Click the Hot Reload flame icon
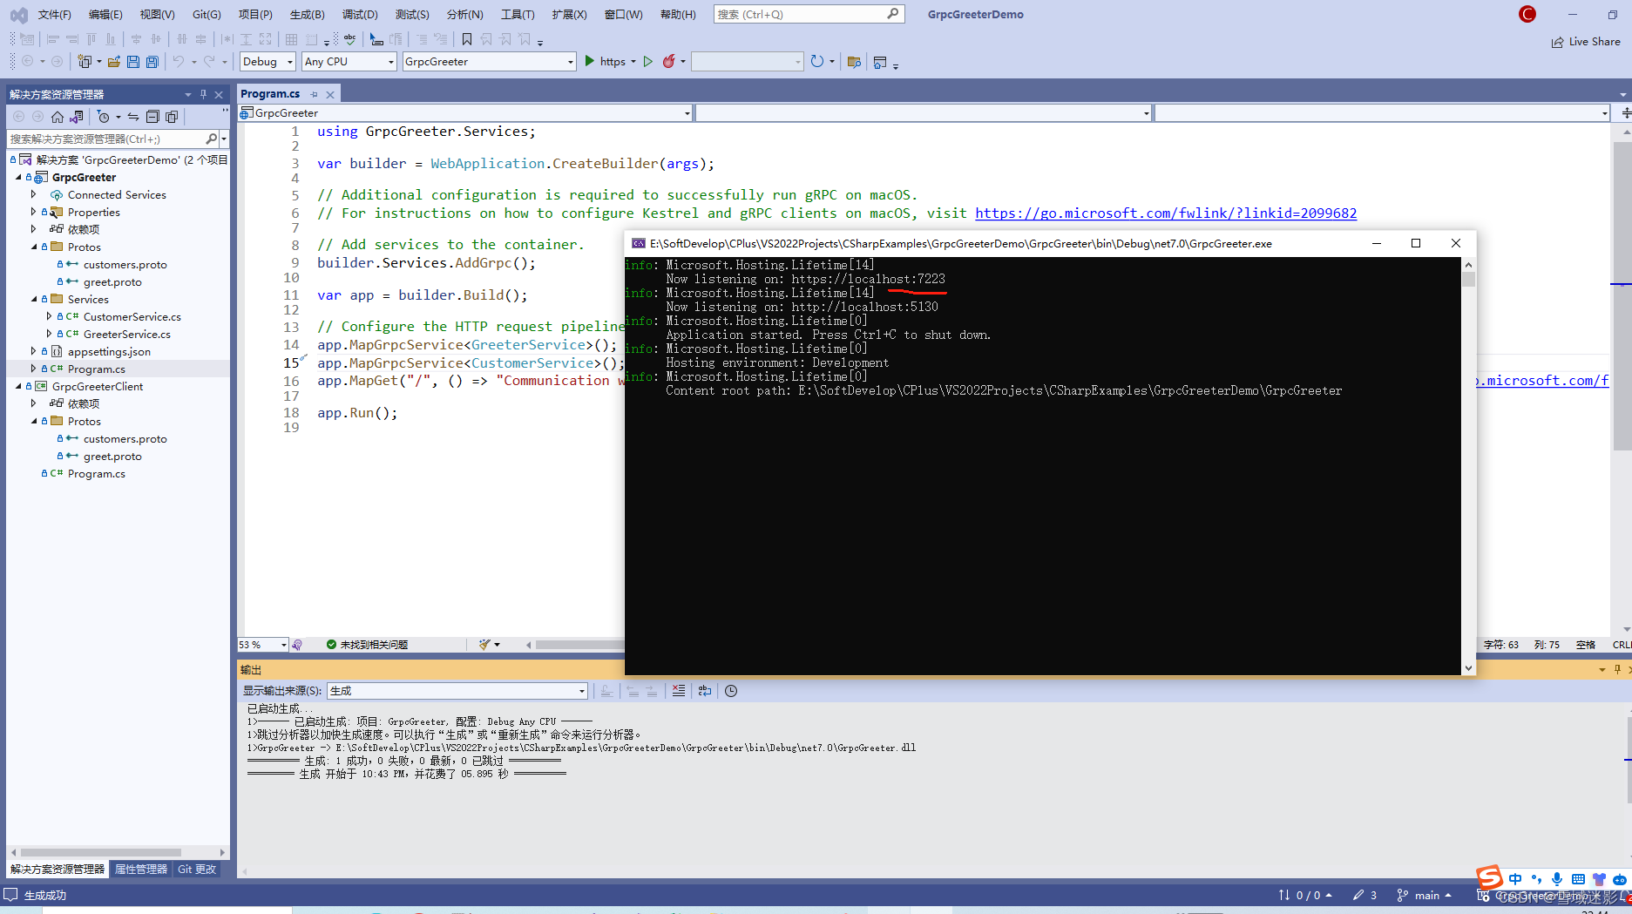 (669, 61)
